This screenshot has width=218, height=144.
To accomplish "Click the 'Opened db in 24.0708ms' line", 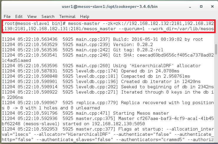I will coord(90,71).
